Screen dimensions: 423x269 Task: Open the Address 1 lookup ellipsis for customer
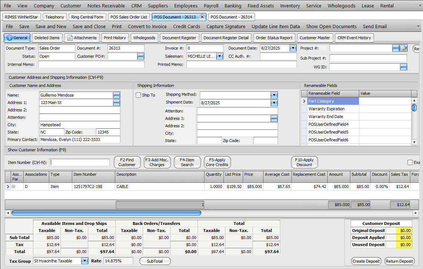(x=116, y=102)
